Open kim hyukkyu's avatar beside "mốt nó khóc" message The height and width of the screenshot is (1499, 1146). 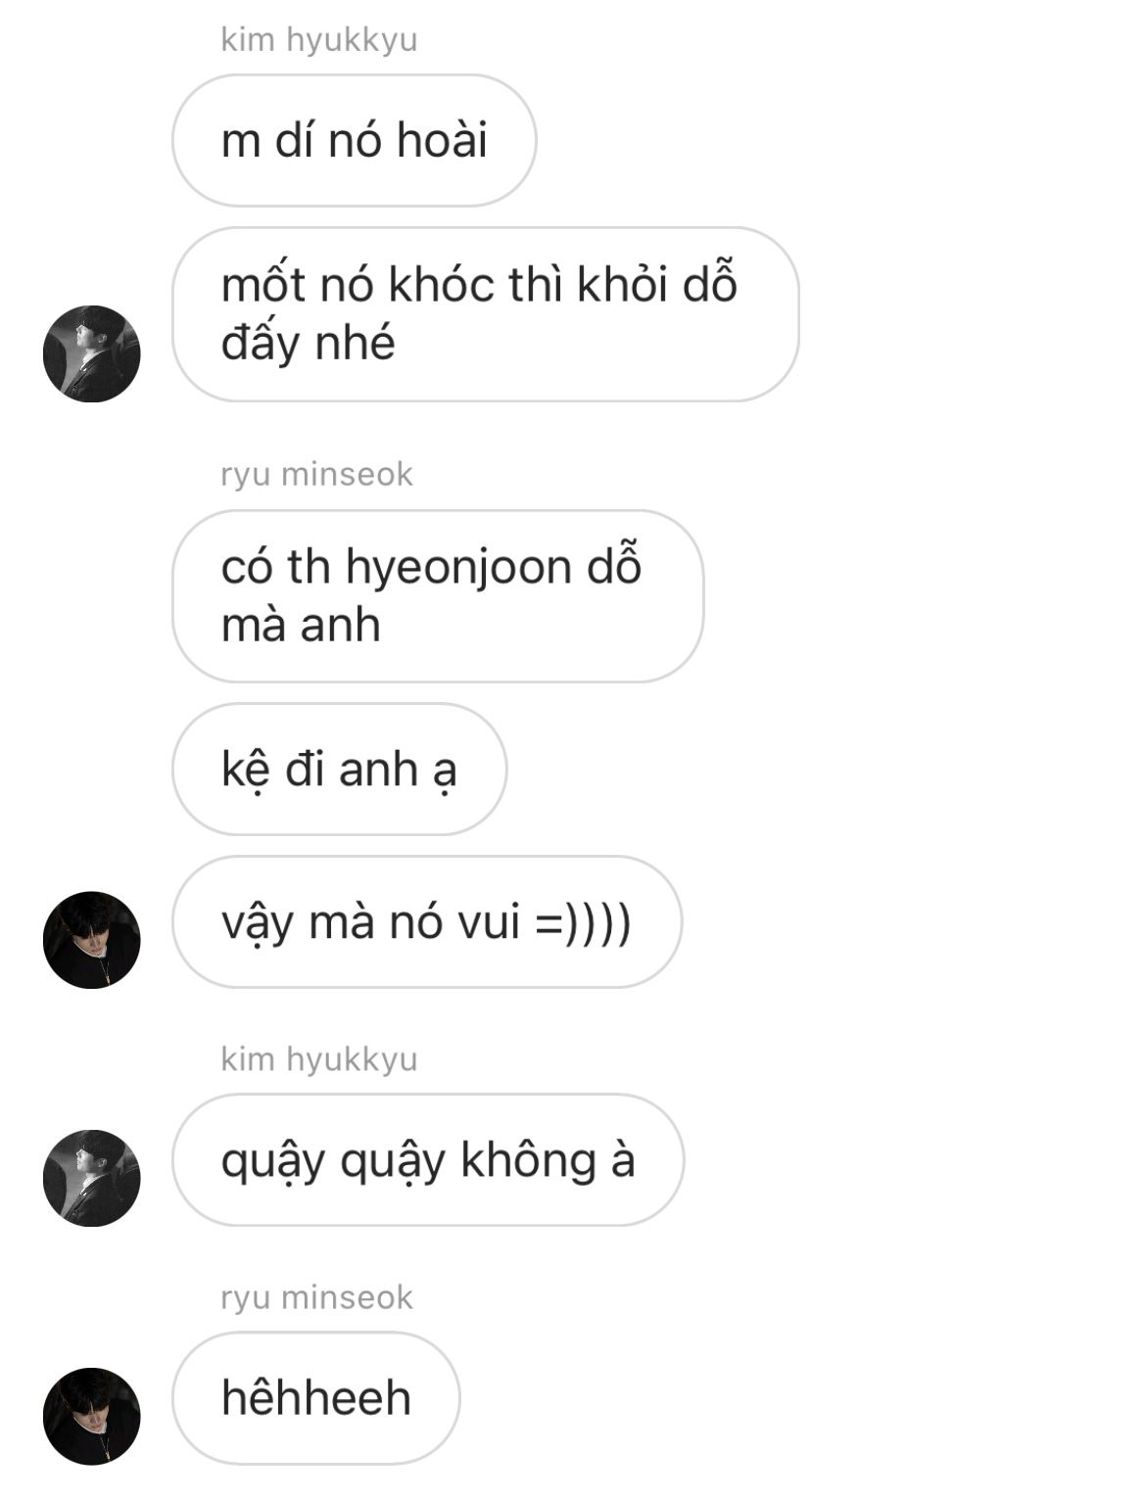click(92, 353)
